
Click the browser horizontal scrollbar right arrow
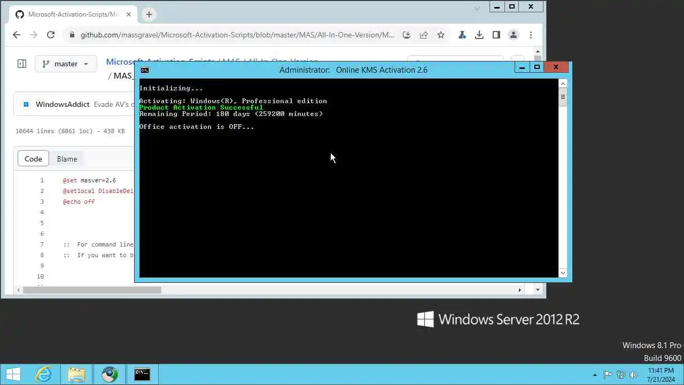(x=519, y=290)
